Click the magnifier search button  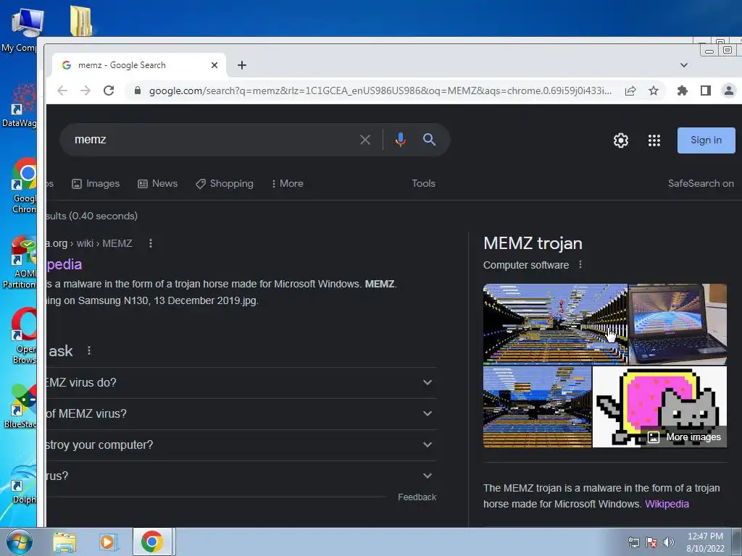[x=429, y=140]
